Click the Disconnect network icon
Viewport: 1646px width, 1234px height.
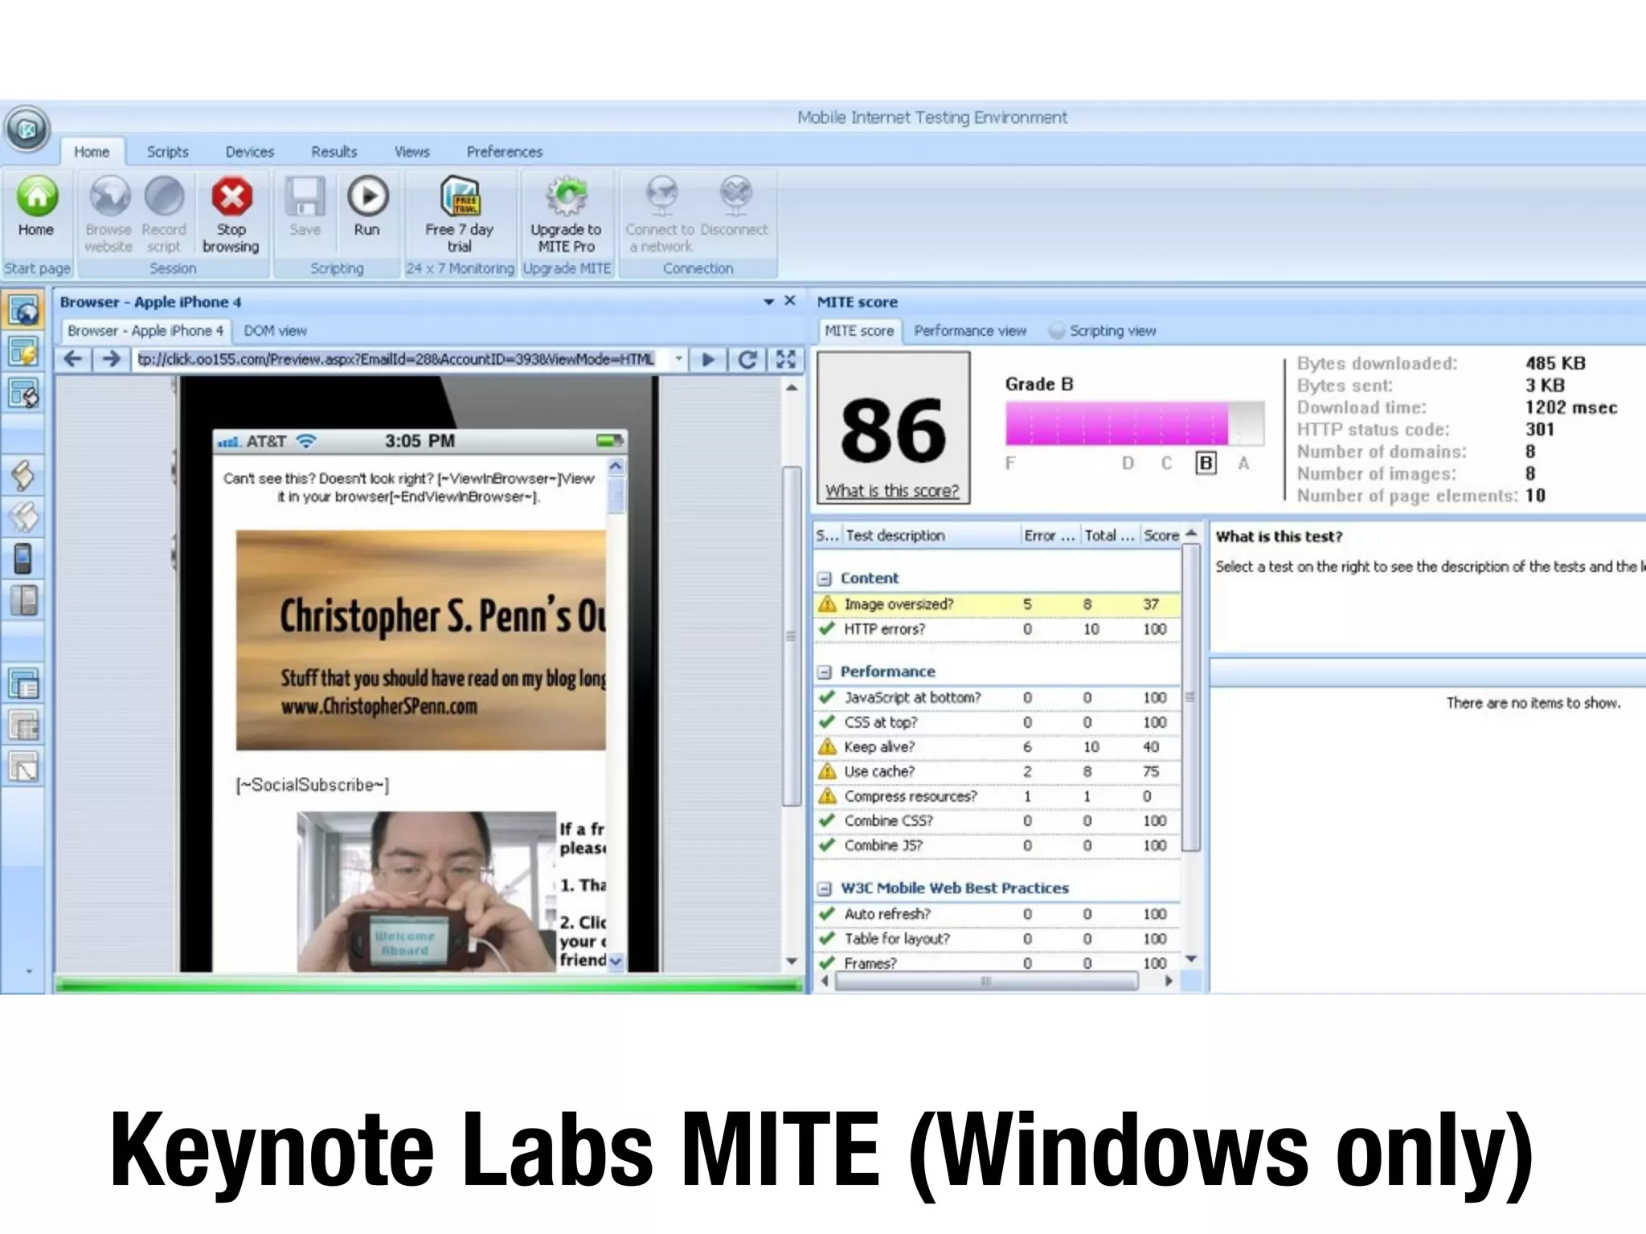[735, 196]
